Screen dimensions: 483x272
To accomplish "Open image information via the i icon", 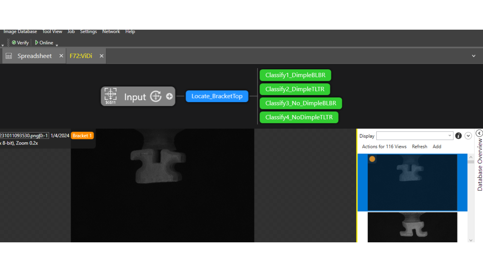I will (458, 136).
